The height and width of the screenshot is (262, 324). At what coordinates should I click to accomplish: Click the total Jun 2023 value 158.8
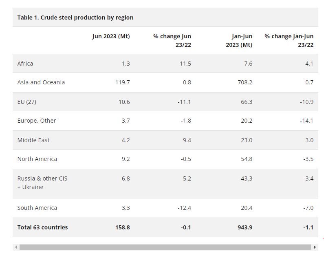click(x=122, y=227)
